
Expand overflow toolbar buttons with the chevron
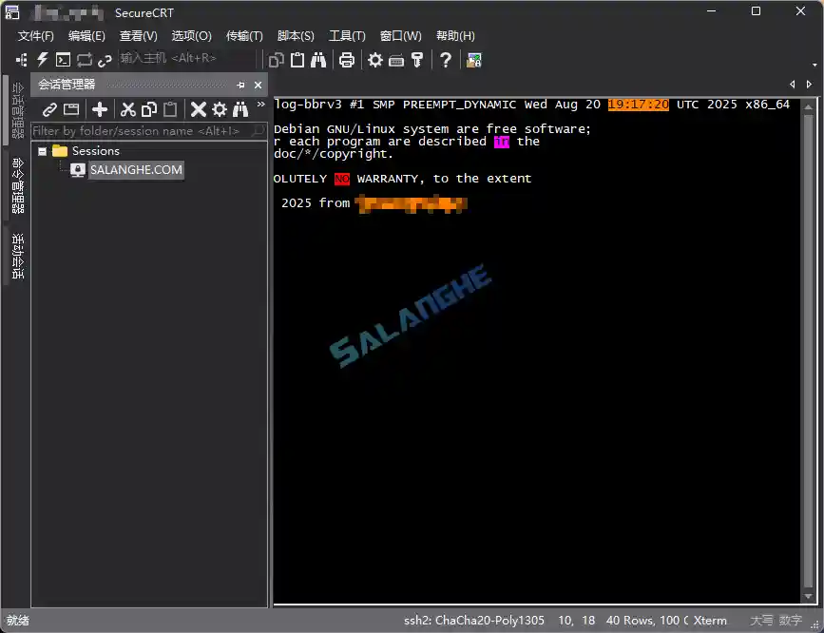coord(261,105)
